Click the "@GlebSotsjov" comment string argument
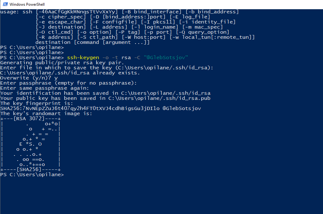This screenshot has height=214, width=323. pos(166,58)
